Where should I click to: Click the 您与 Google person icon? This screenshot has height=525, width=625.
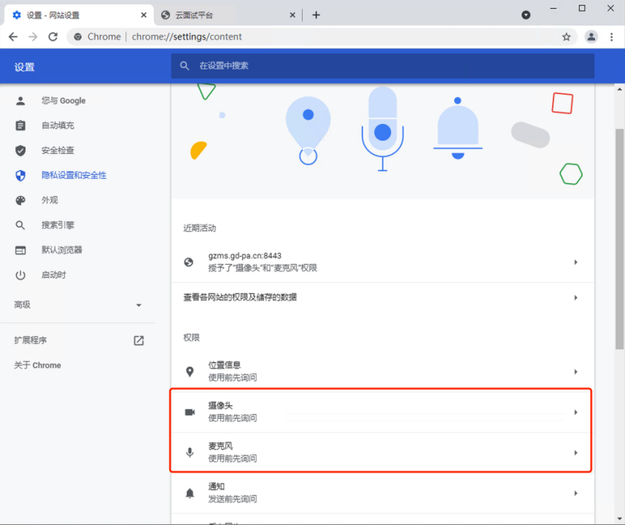pos(20,101)
